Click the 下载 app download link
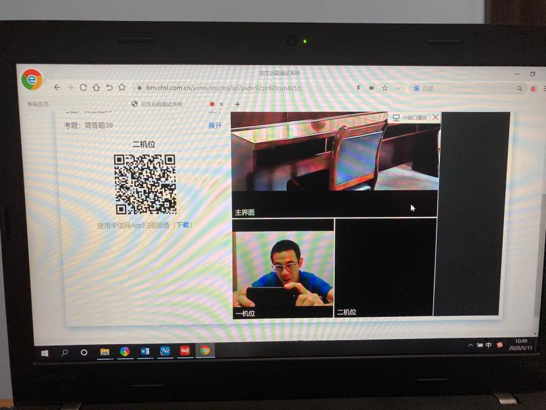This screenshot has height=410, width=546. coord(183,225)
